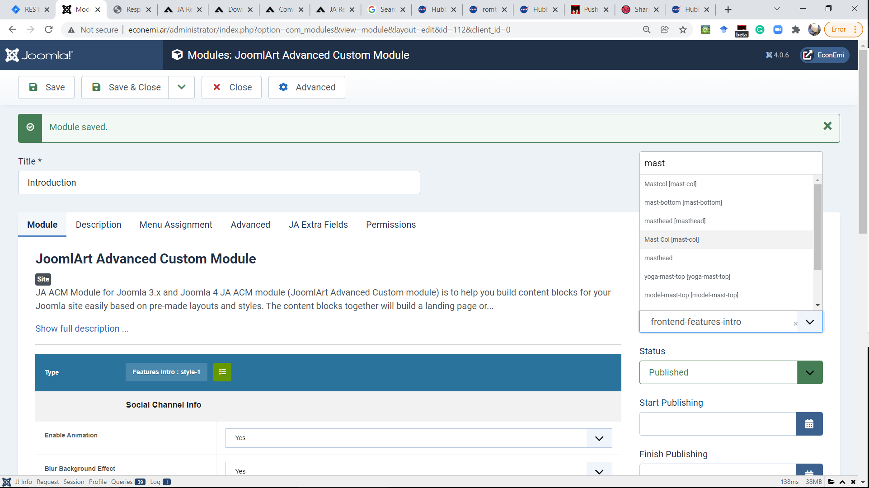Dismiss the Module saved alert
Image resolution: width=869 pixels, height=488 pixels.
[x=827, y=126]
